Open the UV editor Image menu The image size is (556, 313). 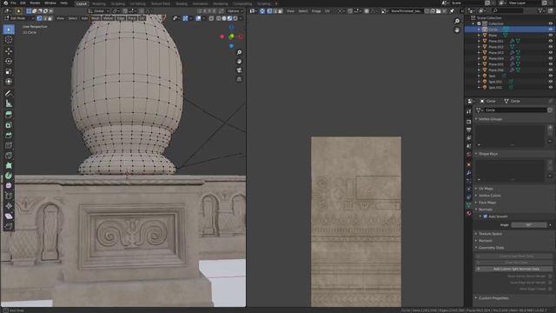pos(316,11)
